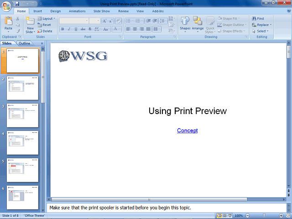The image size is (292, 219).
Task: Toggle Justify text alignment
Action: 148,29
